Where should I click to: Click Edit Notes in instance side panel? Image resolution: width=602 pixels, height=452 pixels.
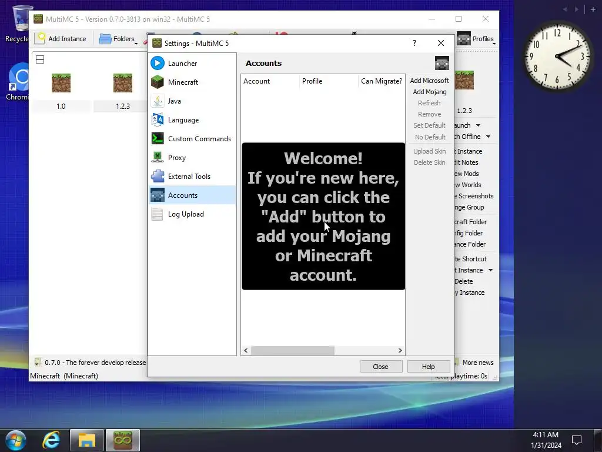pyautogui.click(x=466, y=162)
